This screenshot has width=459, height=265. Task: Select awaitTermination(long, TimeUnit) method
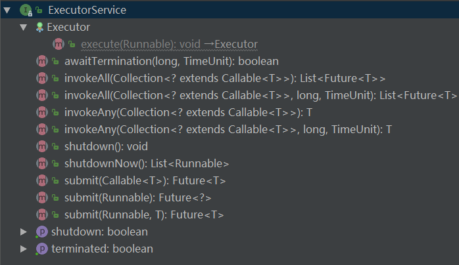(171, 61)
